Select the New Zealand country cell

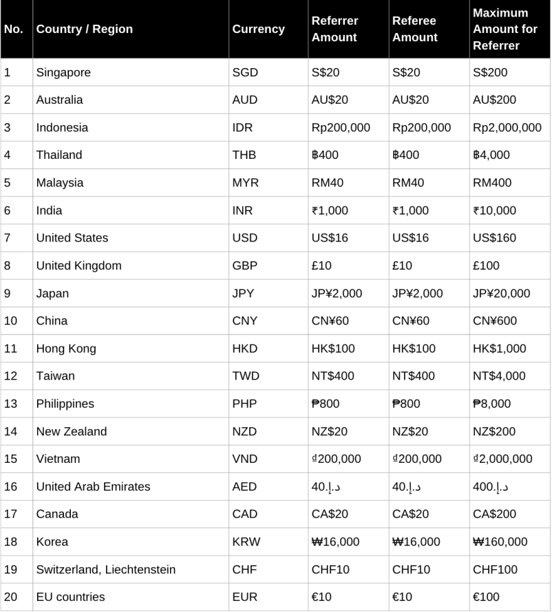pyautogui.click(x=72, y=431)
